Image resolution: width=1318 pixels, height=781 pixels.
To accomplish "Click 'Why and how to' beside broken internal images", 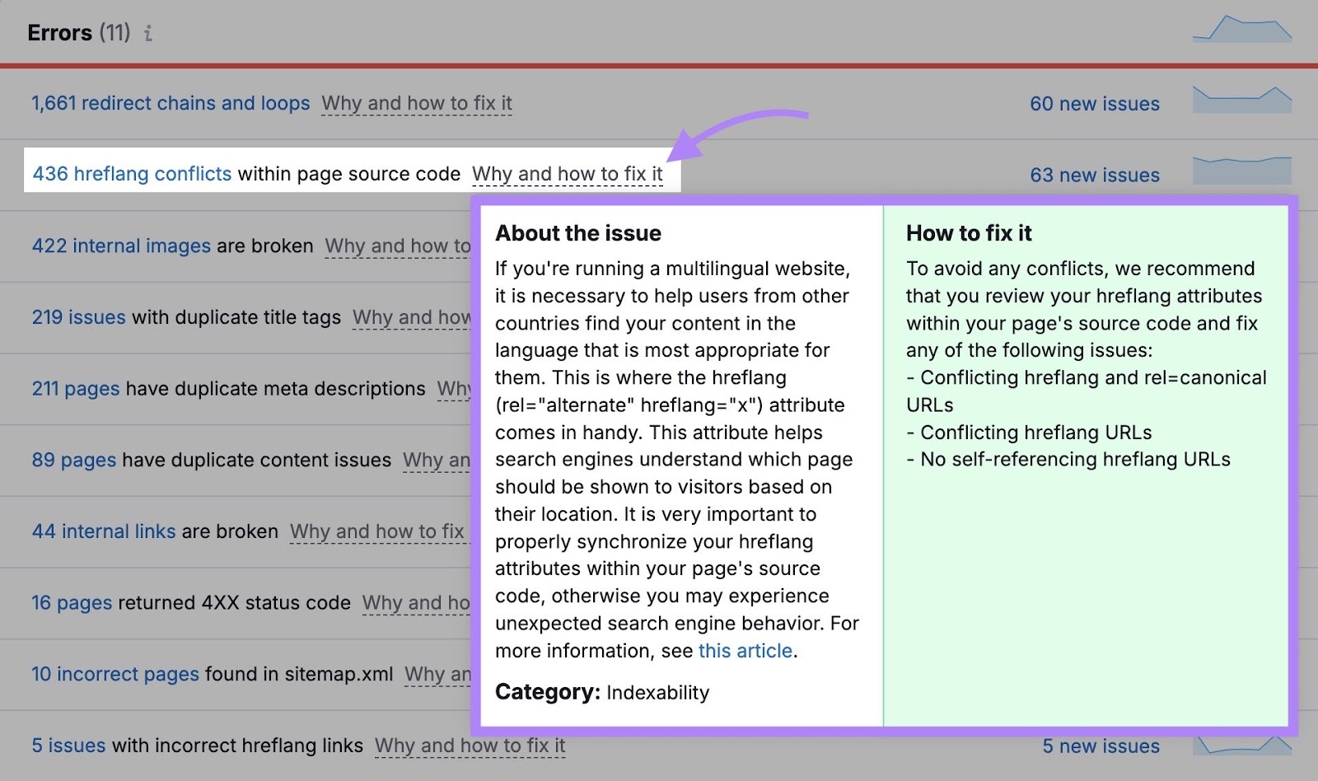I will click(398, 246).
